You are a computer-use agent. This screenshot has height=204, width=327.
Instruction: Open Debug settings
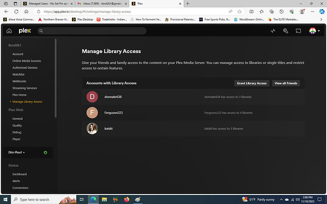[17, 133]
